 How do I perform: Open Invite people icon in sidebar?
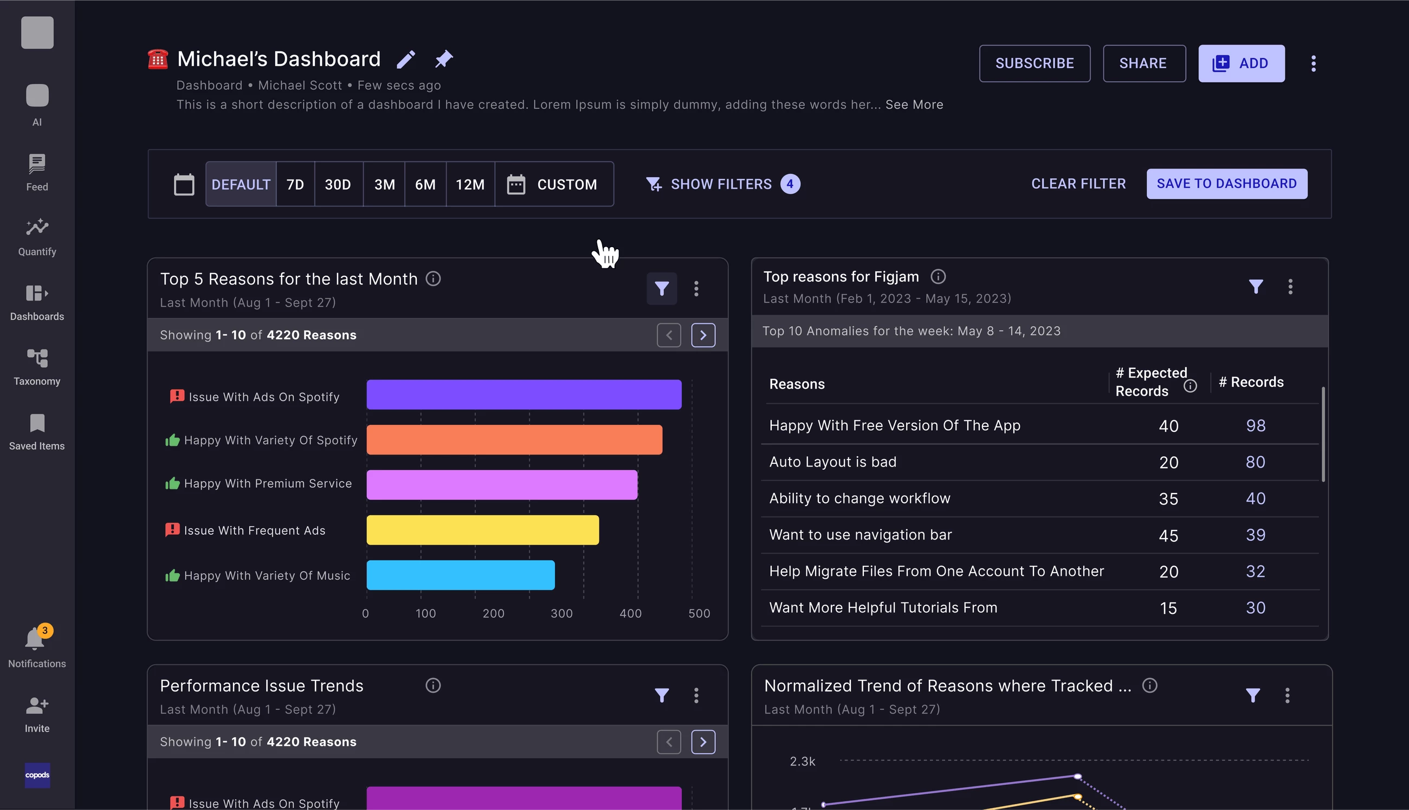pos(37,714)
